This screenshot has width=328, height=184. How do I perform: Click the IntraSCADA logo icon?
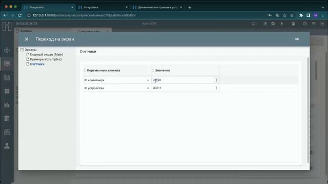pos(7,27)
